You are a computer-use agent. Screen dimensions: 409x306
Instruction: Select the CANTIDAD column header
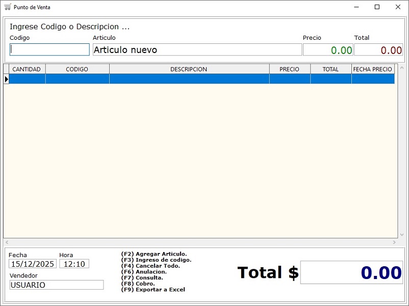27,69
